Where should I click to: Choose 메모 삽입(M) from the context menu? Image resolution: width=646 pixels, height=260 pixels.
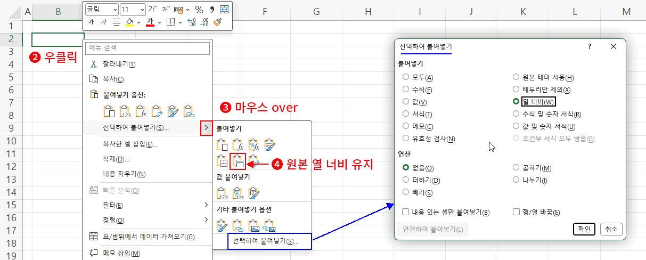tap(148, 253)
